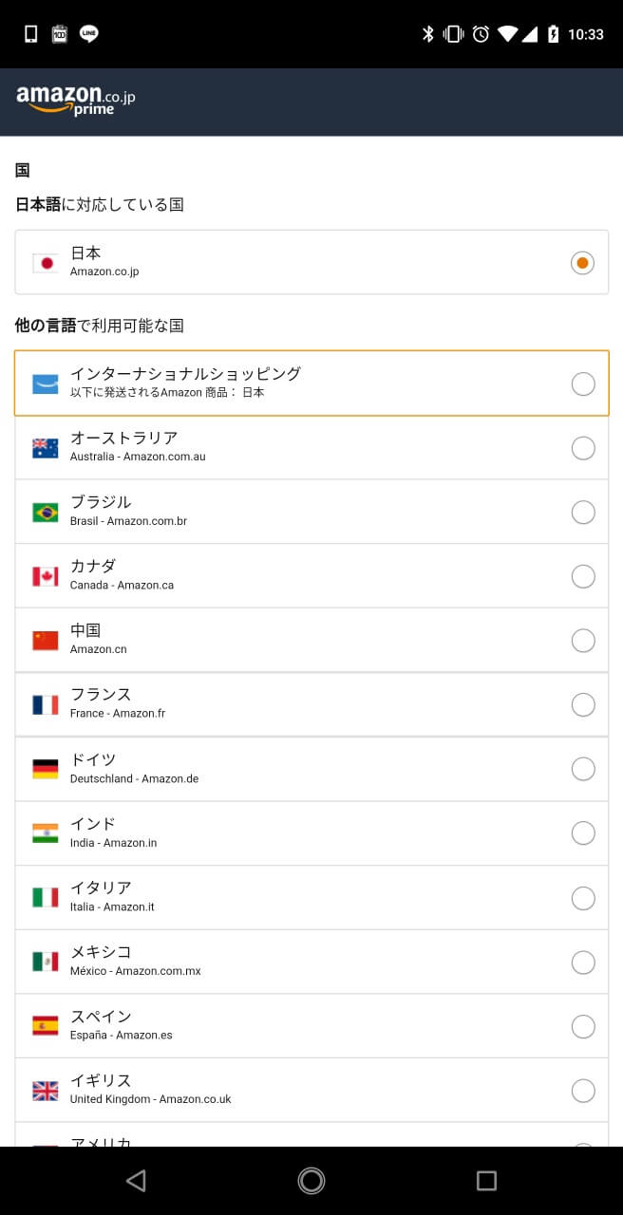Tap the Brazil flag icon
This screenshot has width=623, height=1215.
45,513
